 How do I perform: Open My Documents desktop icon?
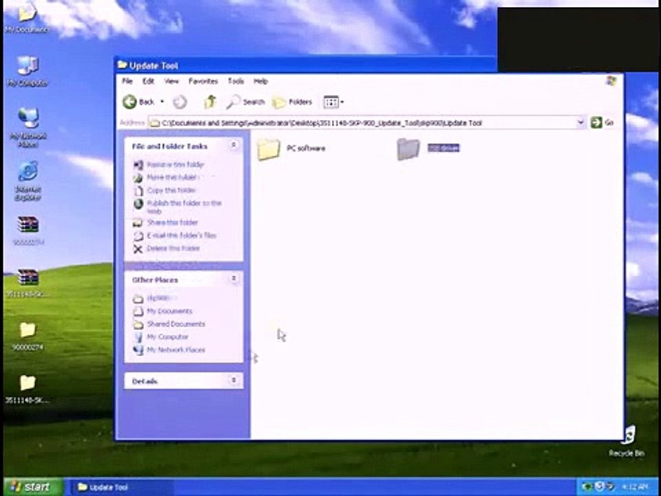pos(27,19)
